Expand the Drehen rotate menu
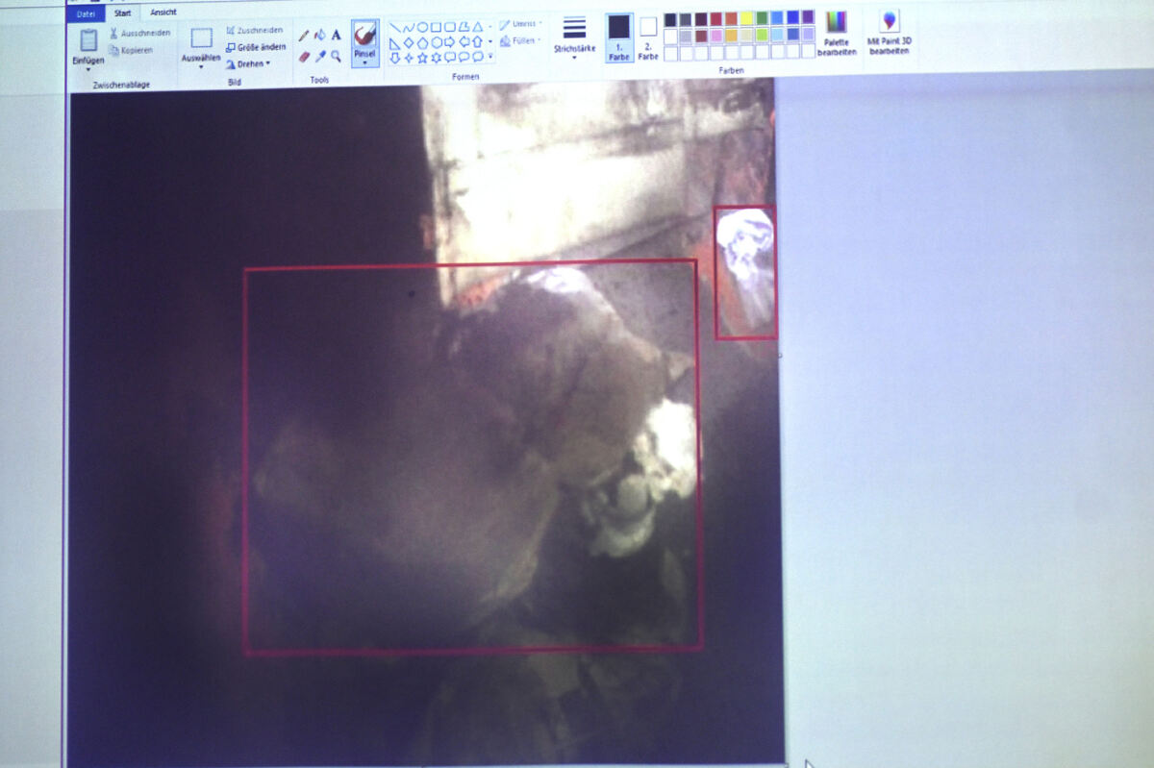 pos(248,64)
